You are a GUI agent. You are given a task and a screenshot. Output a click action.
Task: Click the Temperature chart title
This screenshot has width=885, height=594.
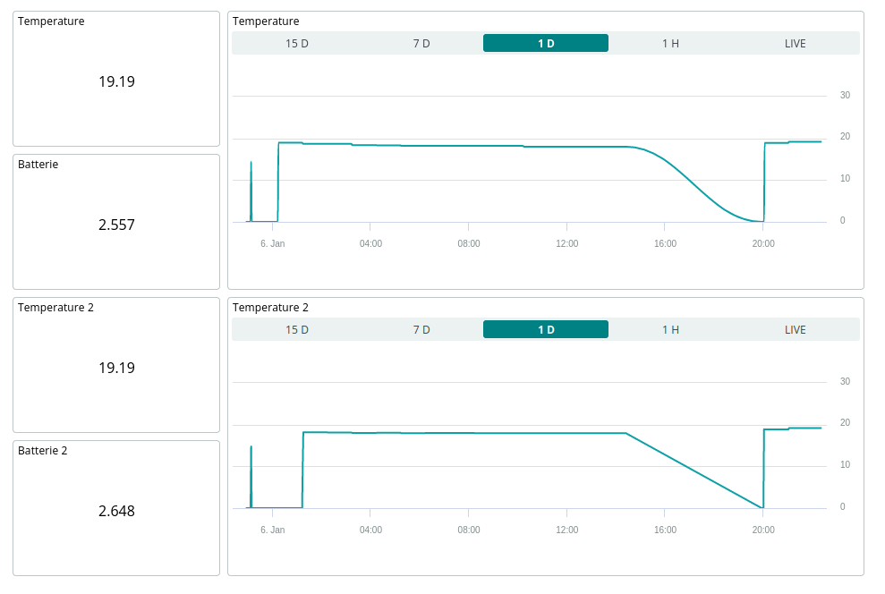[266, 21]
